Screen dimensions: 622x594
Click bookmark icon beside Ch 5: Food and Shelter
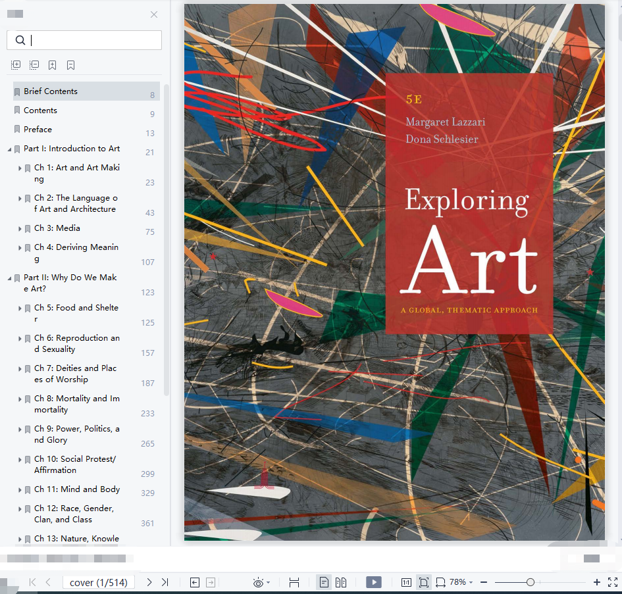click(x=28, y=309)
